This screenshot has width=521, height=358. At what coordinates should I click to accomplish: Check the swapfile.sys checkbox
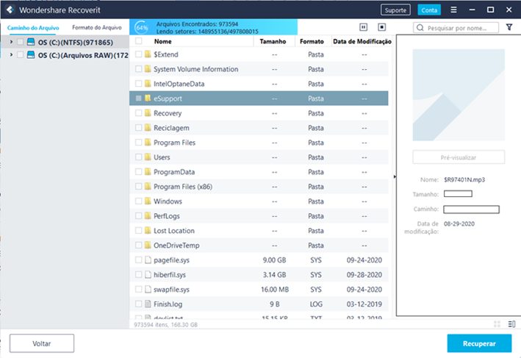pyautogui.click(x=139, y=289)
